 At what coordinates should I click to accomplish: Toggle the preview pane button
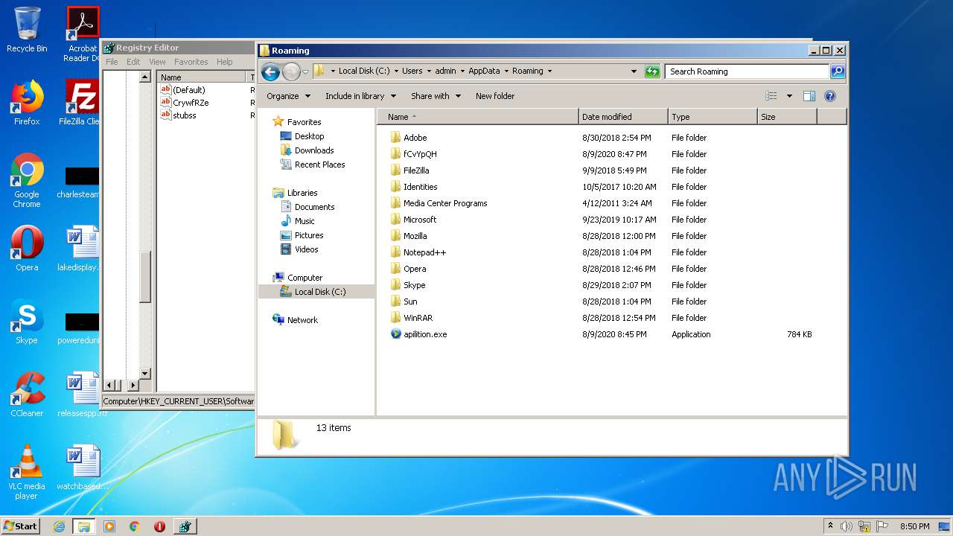click(x=809, y=96)
